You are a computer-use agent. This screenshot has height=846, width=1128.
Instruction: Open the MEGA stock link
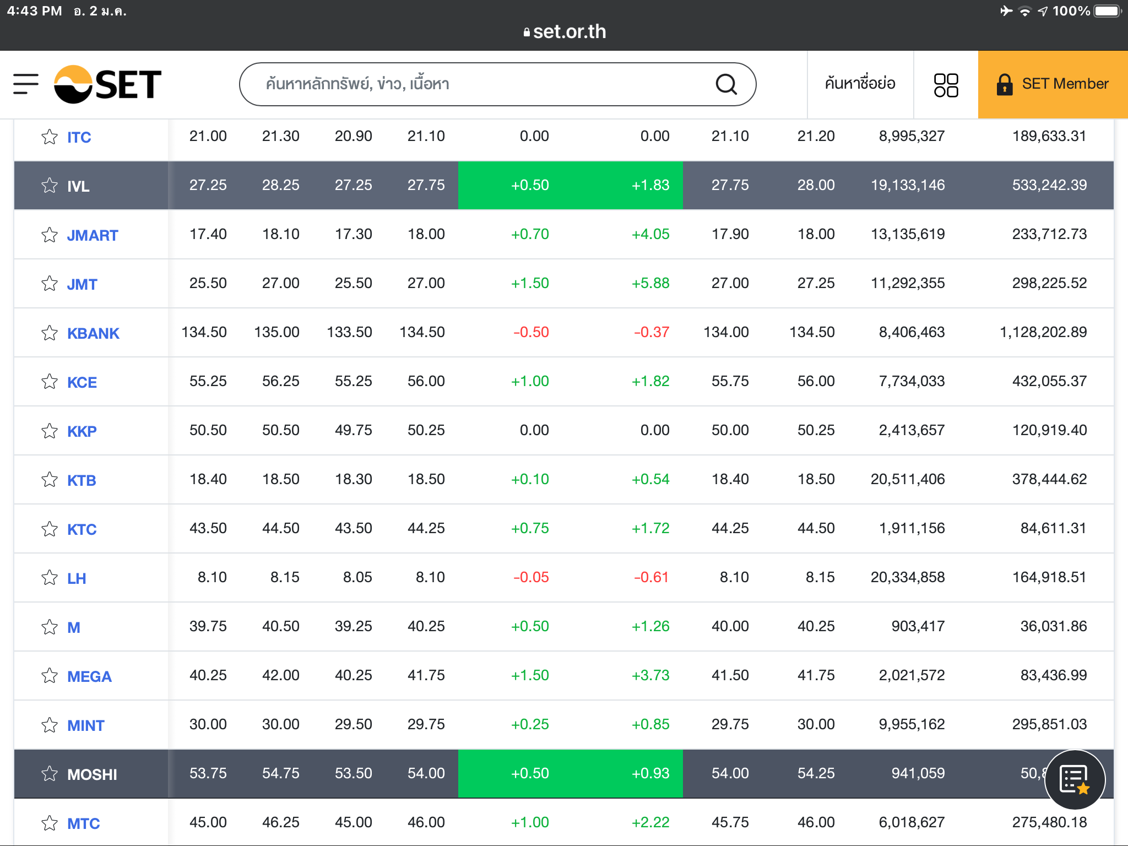coord(89,676)
